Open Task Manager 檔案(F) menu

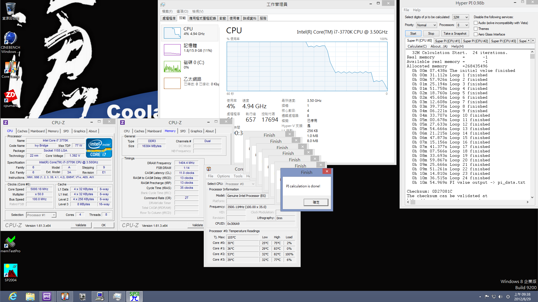(167, 11)
